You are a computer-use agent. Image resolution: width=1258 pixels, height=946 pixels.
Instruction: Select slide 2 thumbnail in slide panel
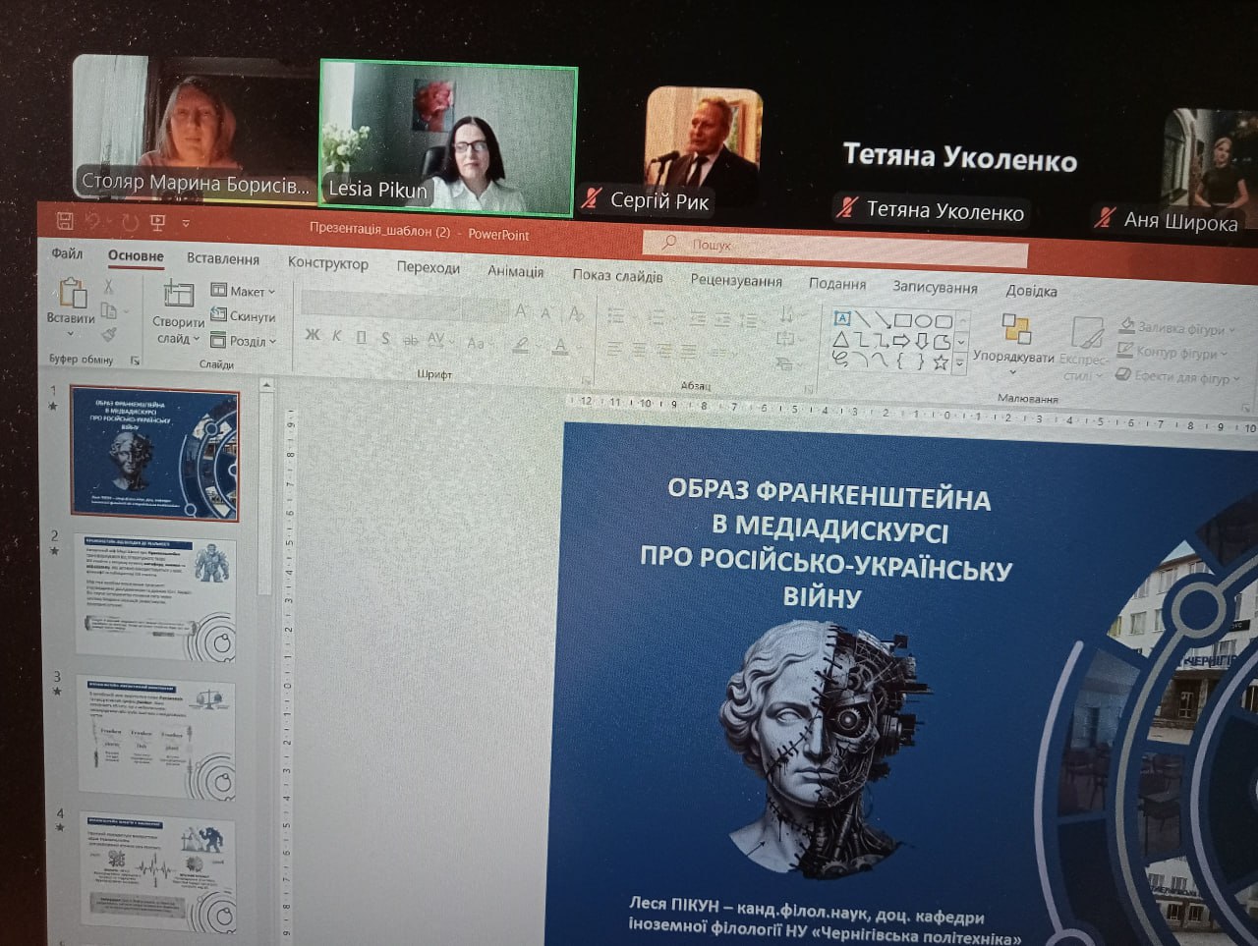point(157,595)
